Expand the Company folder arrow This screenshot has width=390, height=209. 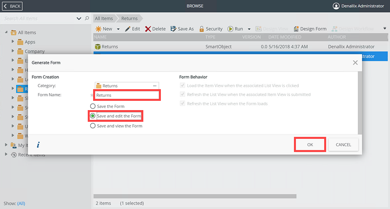pos(13,51)
